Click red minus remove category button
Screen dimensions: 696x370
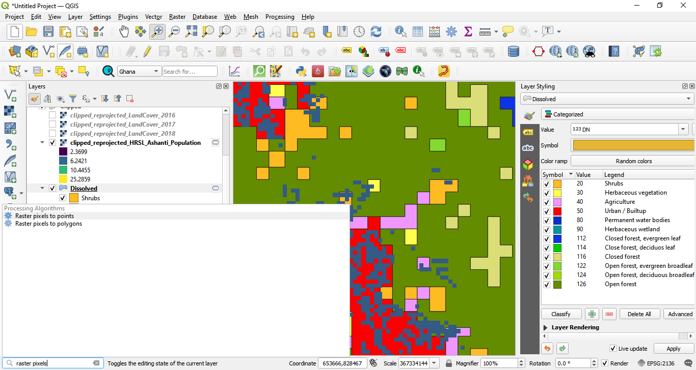609,314
